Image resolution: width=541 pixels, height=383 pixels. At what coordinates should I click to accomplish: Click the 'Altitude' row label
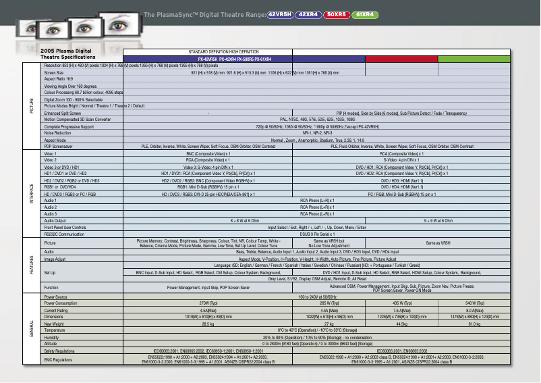(51, 344)
